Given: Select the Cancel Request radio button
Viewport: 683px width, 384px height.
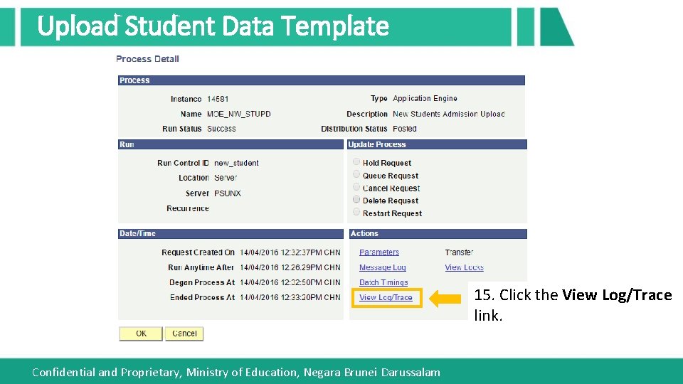Looking at the screenshot, I should tap(356, 187).
